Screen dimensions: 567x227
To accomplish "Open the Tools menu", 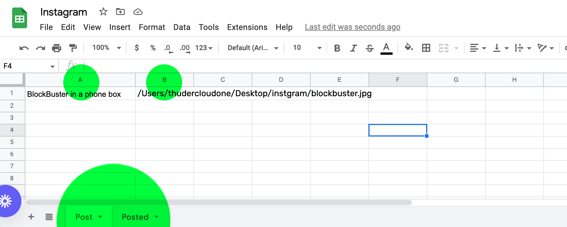I will (x=209, y=27).
